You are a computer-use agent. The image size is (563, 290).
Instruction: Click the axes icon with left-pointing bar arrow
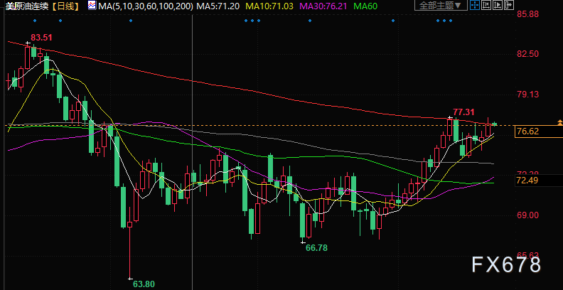(486, 5)
